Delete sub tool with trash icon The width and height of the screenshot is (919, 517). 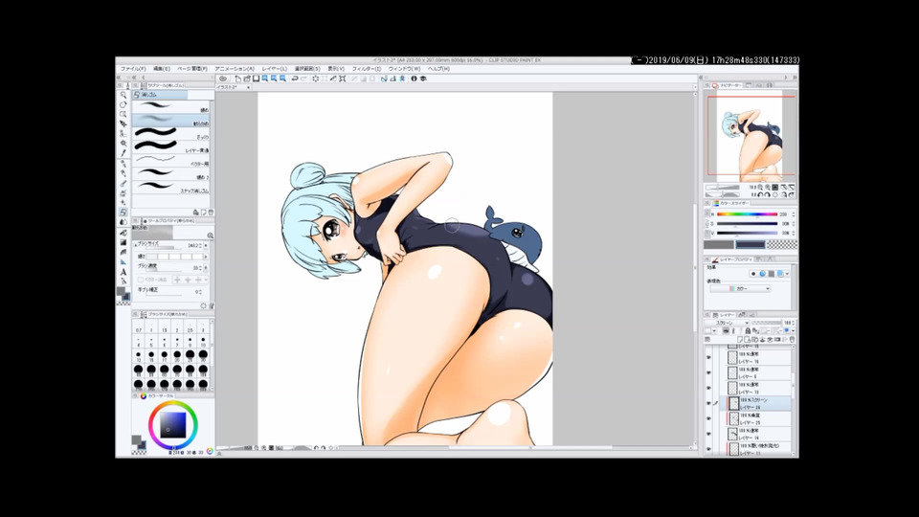click(x=211, y=213)
